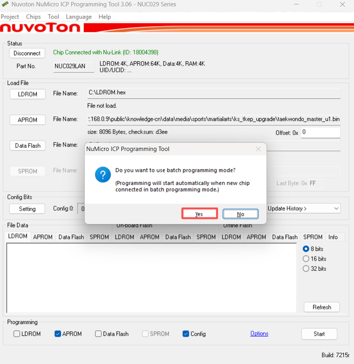Click No in the batch programming dialog

click(x=240, y=214)
